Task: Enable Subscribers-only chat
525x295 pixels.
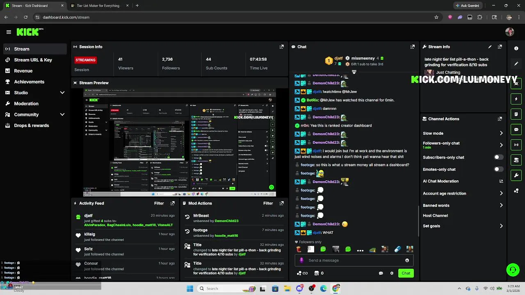Action: pos(498,157)
